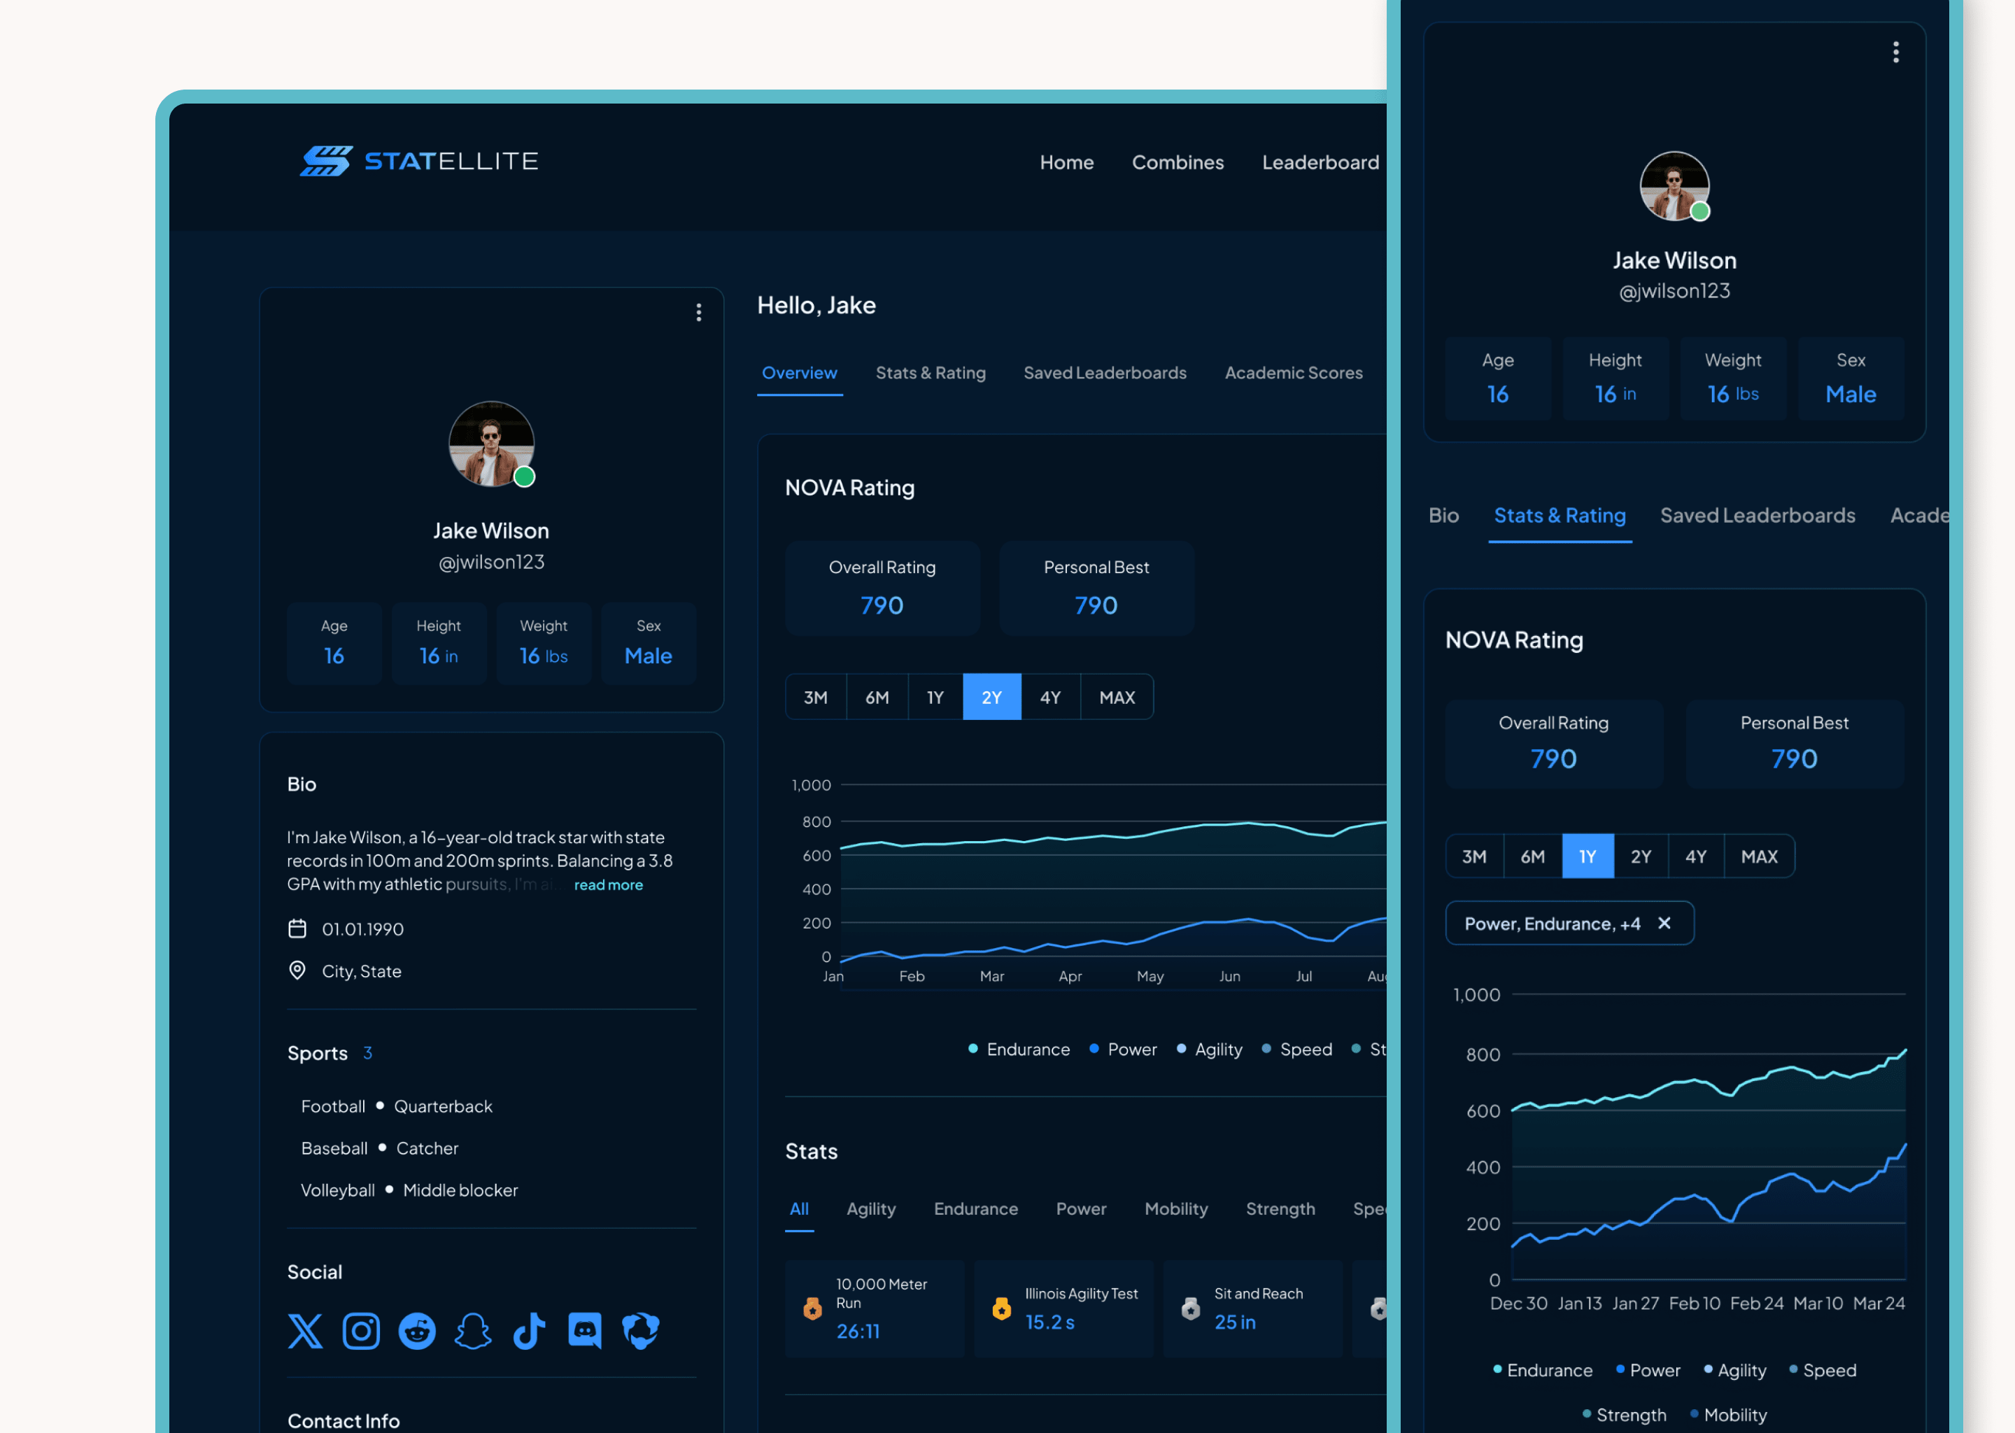Go to Home in the top navigation
2015x1433 pixels.
point(1066,162)
